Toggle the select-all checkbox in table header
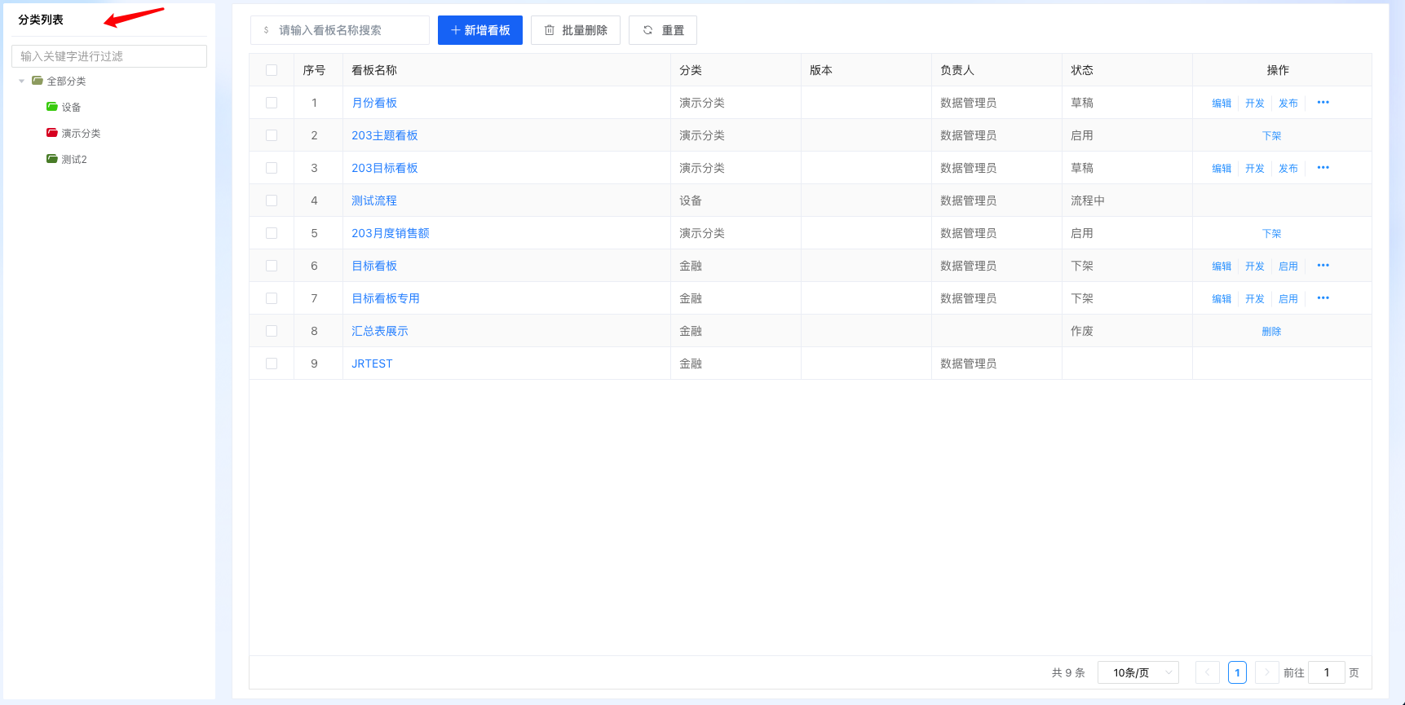This screenshot has width=1405, height=705. pyautogui.click(x=272, y=70)
